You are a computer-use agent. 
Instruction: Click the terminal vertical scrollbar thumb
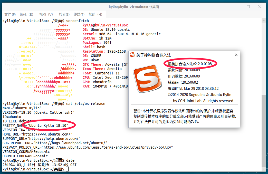[264, 131]
